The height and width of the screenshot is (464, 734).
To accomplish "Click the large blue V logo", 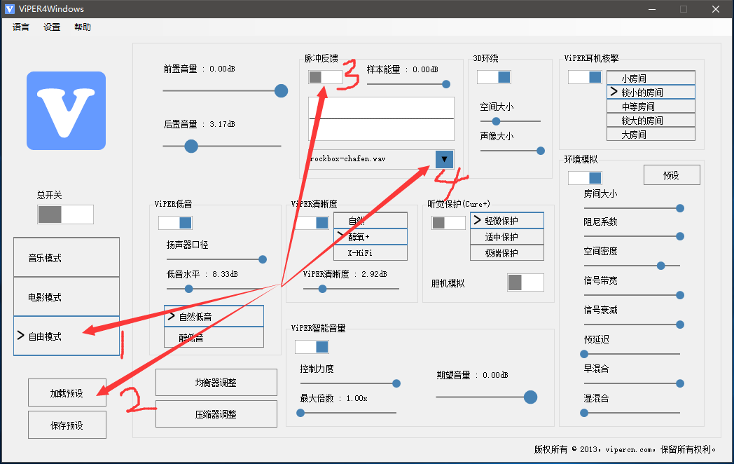I will coord(66,111).
